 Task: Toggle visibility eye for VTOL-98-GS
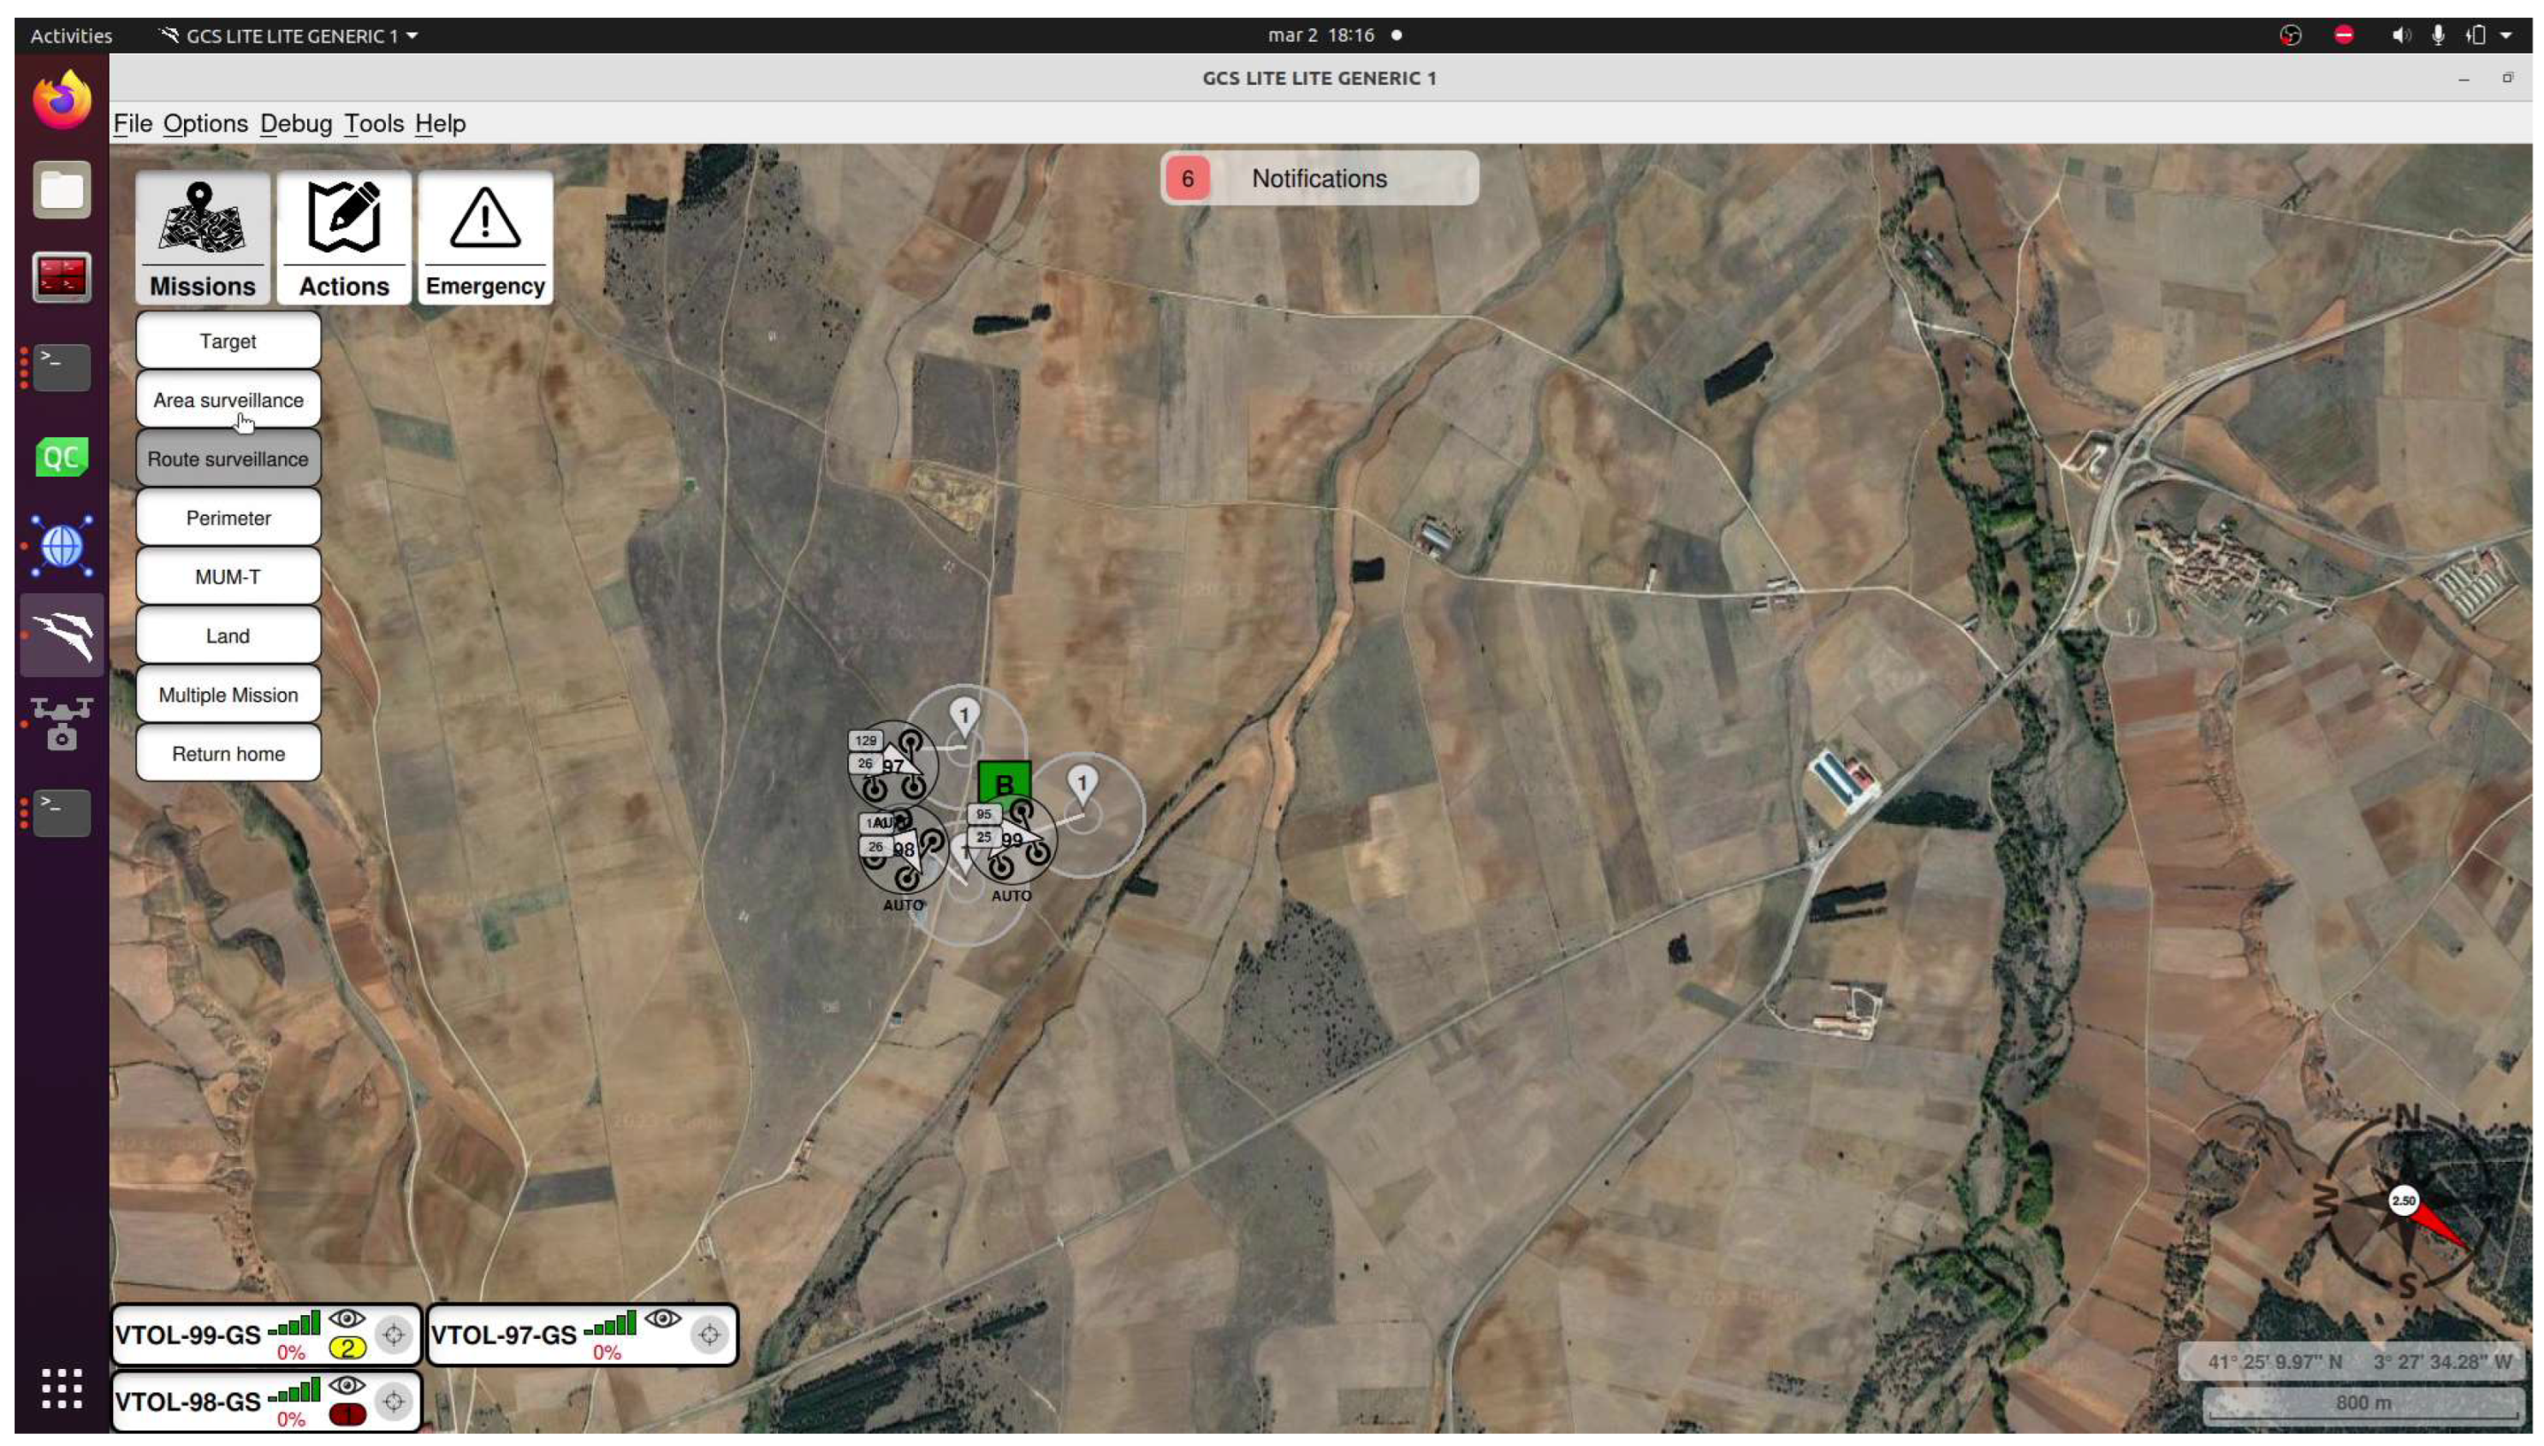tap(347, 1384)
